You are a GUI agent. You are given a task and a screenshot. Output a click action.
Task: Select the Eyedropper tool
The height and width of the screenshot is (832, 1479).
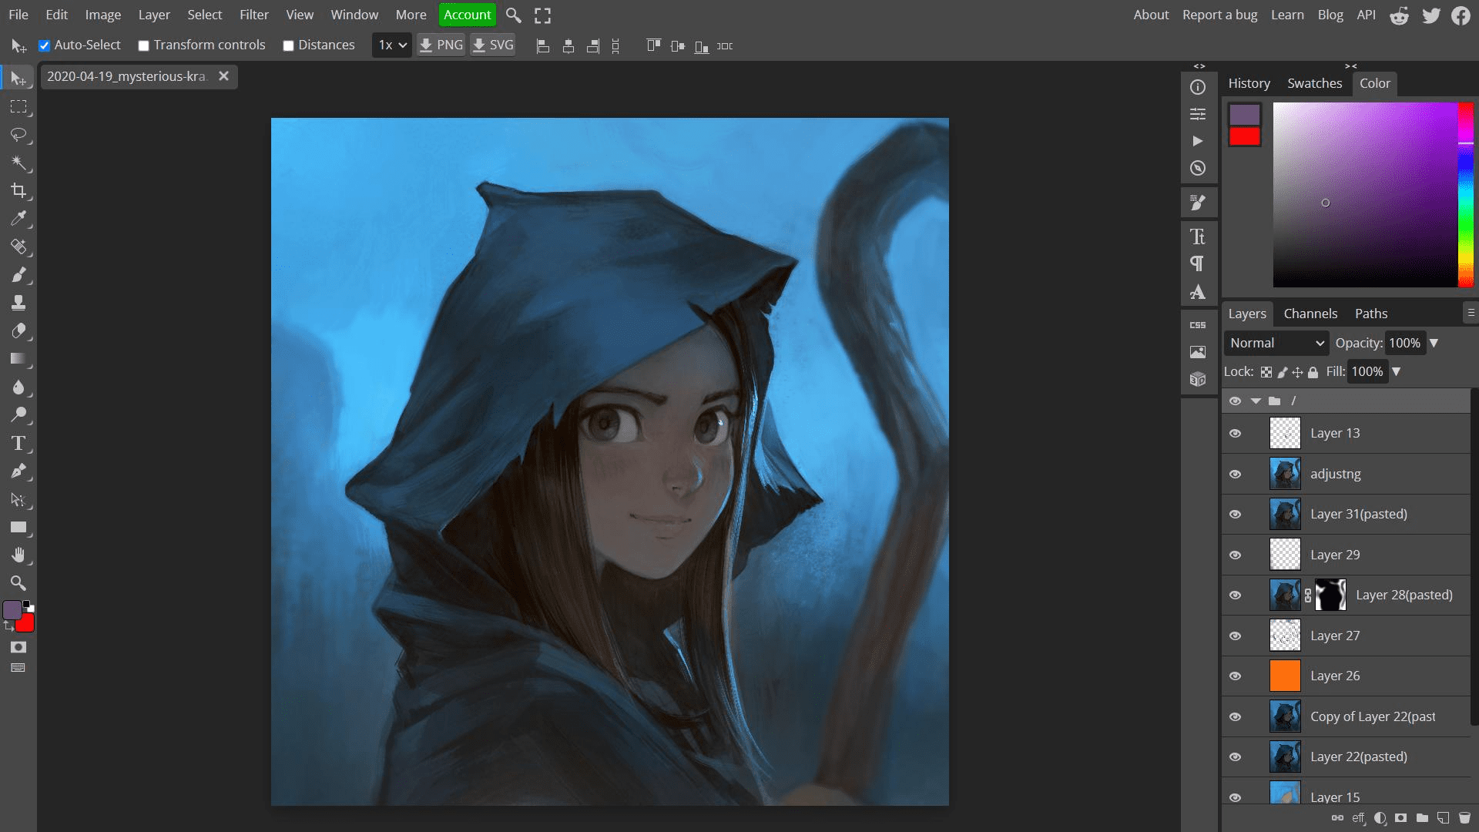tap(18, 219)
